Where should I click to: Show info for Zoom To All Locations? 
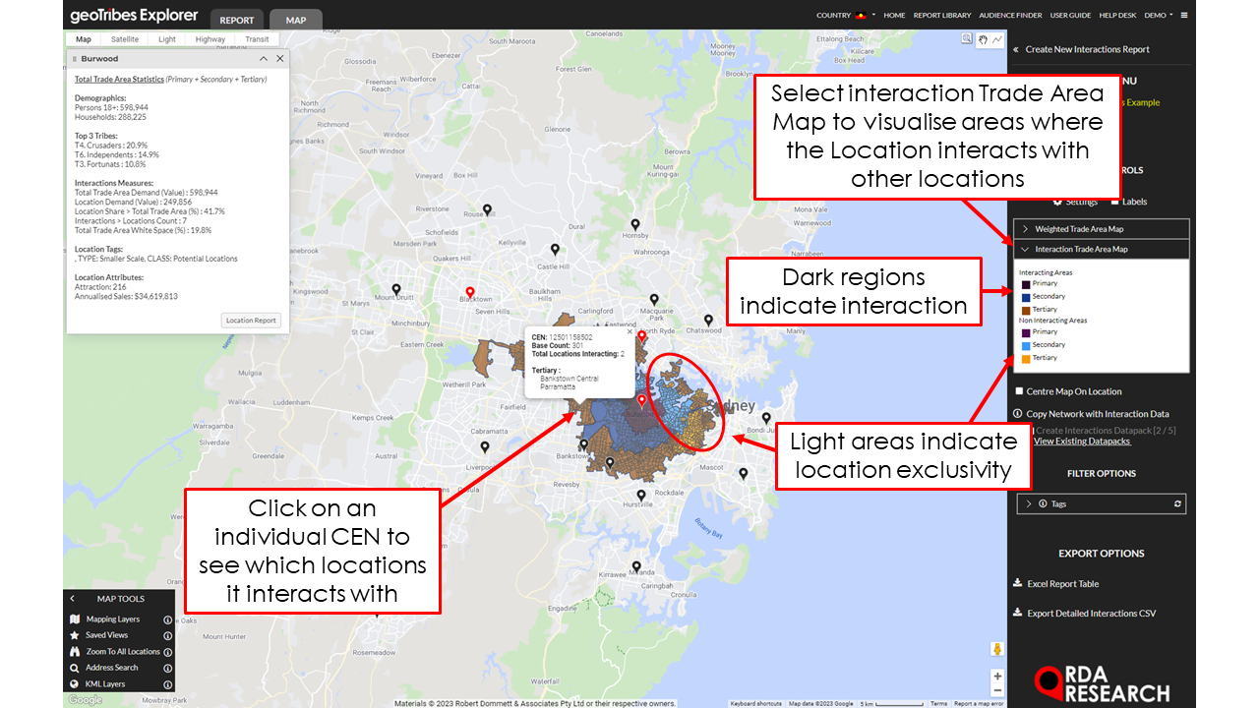coord(168,651)
